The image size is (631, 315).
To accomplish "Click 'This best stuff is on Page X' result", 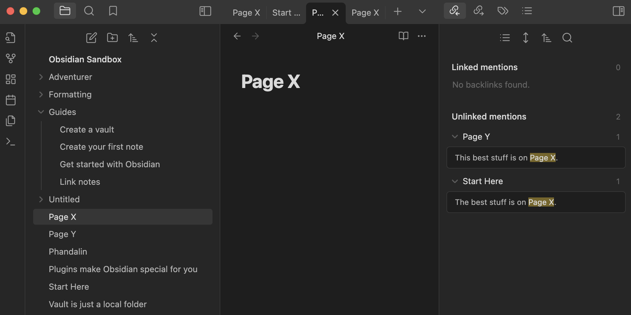I will (x=536, y=157).
